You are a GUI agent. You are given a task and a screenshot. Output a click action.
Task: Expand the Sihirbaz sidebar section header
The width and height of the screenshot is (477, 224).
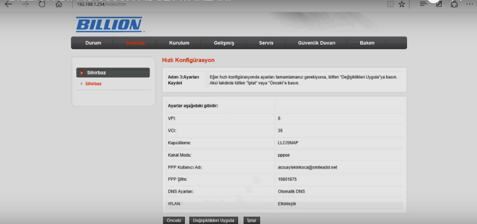pyautogui.click(x=113, y=73)
